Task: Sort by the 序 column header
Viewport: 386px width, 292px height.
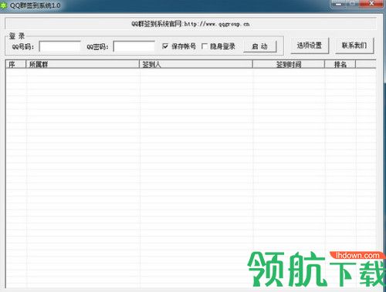Action: pos(15,64)
